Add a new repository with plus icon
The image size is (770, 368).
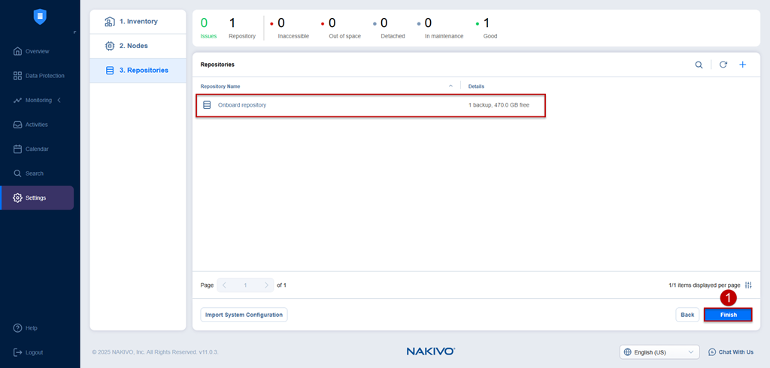tap(742, 65)
